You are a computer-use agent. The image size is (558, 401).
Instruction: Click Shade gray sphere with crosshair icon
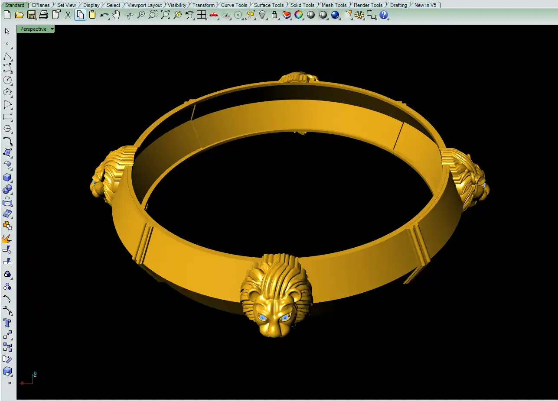(323, 15)
